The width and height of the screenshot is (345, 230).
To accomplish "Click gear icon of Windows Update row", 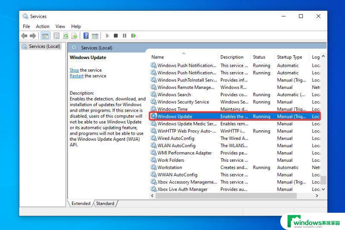I will pos(154,116).
